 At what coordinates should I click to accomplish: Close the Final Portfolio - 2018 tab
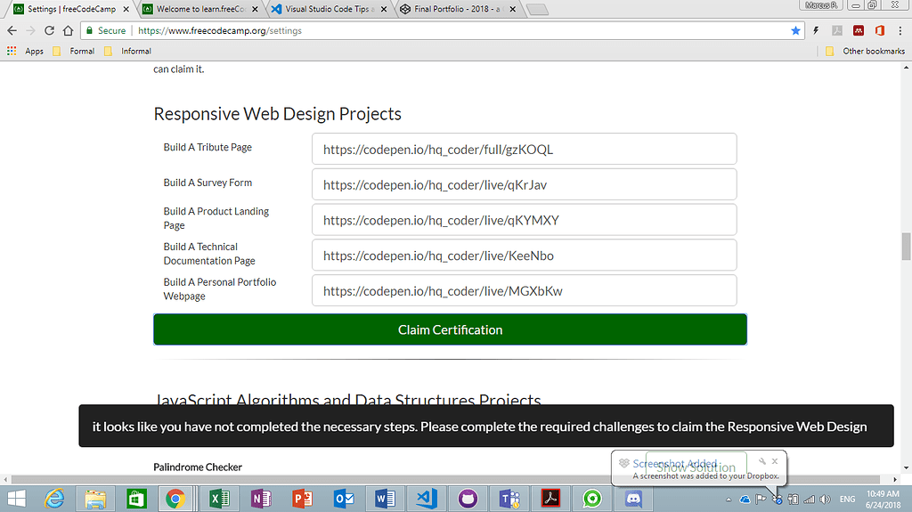512,9
